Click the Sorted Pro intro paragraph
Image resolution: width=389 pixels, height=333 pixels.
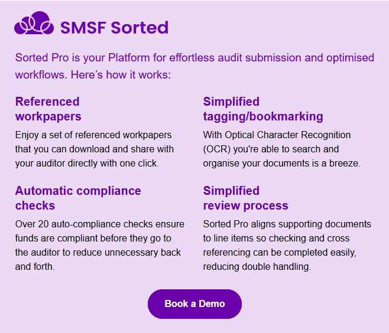coord(194,66)
